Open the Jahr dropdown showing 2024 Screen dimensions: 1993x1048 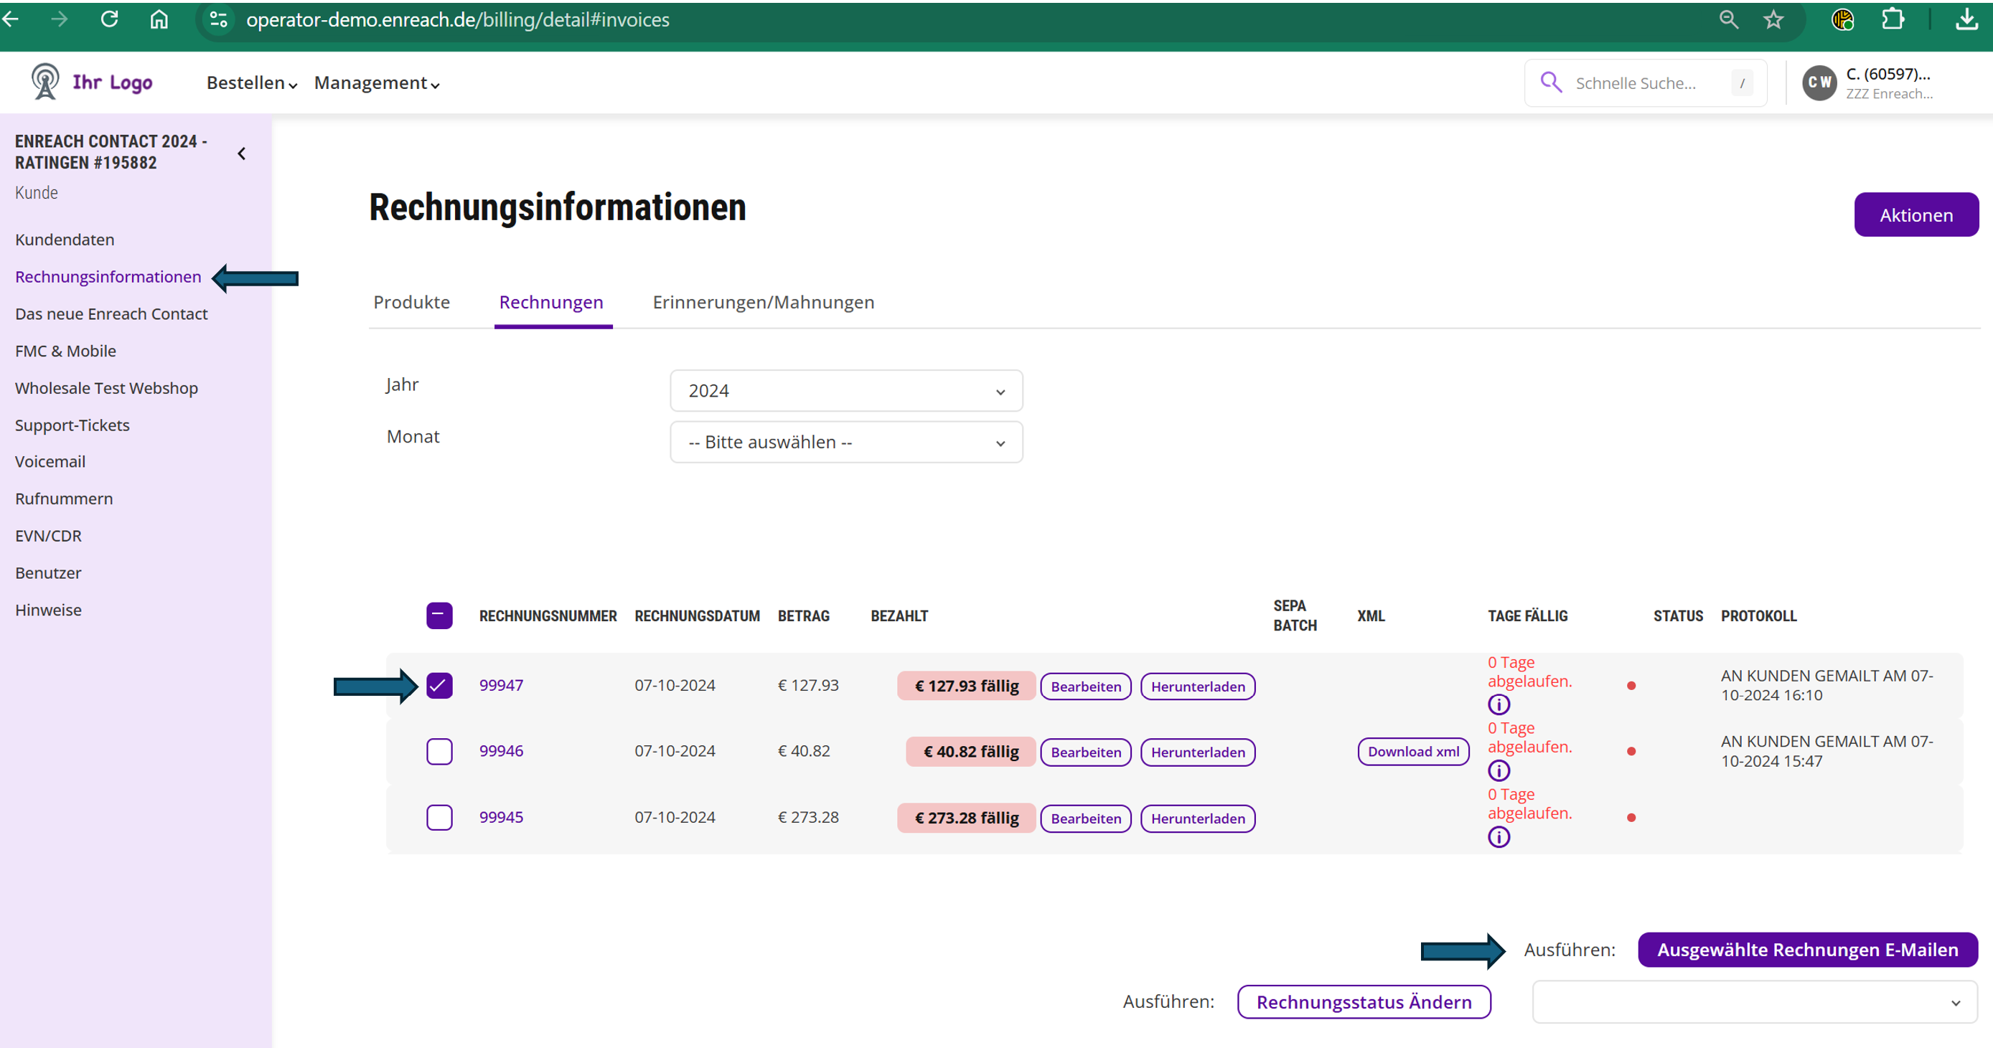coord(845,391)
